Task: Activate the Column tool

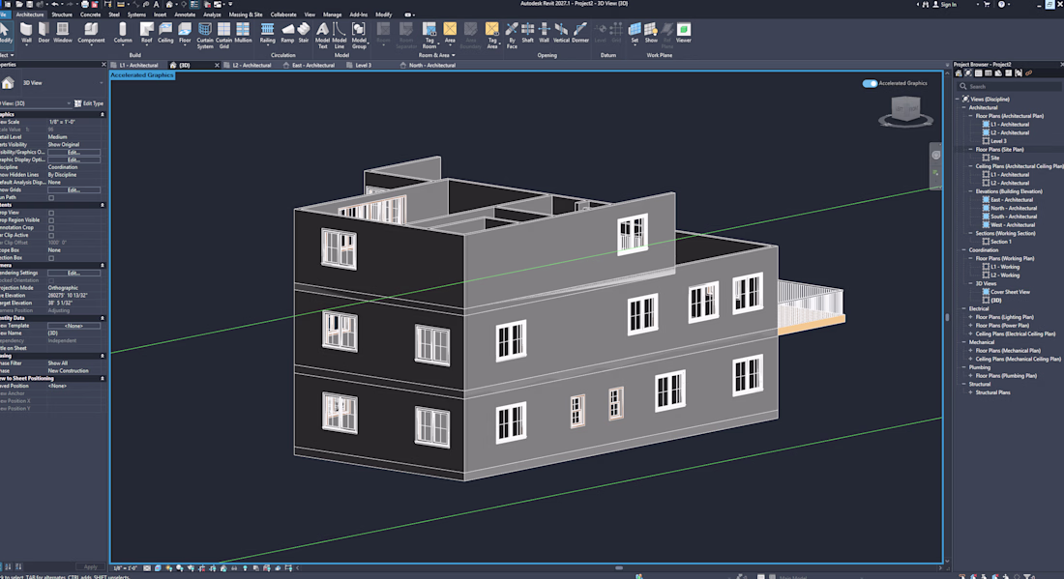Action: pyautogui.click(x=123, y=33)
